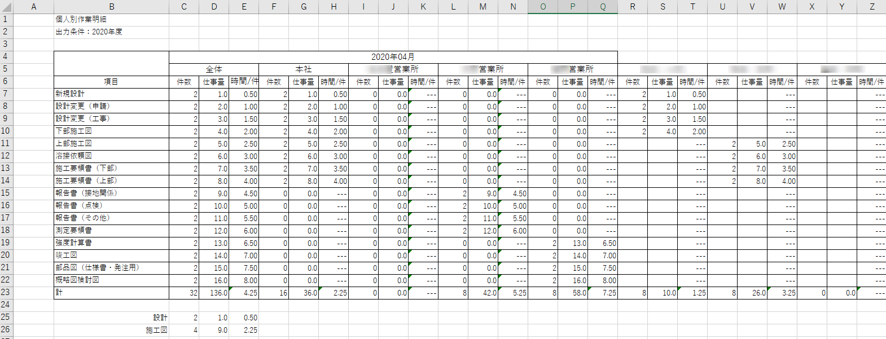
Task: Click column Z header
Action: 871,7
